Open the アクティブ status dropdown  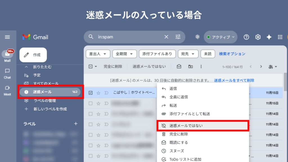(x=220, y=37)
